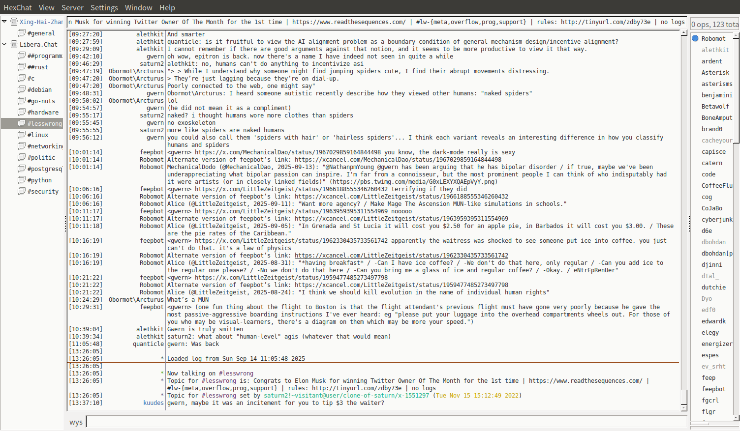Select user djinni in the user list
740x431 pixels.
pos(711,264)
